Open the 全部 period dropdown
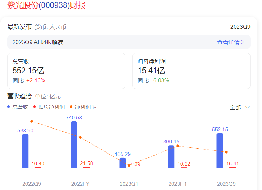The image size is (262, 190). [240, 107]
